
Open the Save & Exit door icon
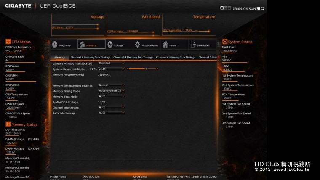click(193, 45)
